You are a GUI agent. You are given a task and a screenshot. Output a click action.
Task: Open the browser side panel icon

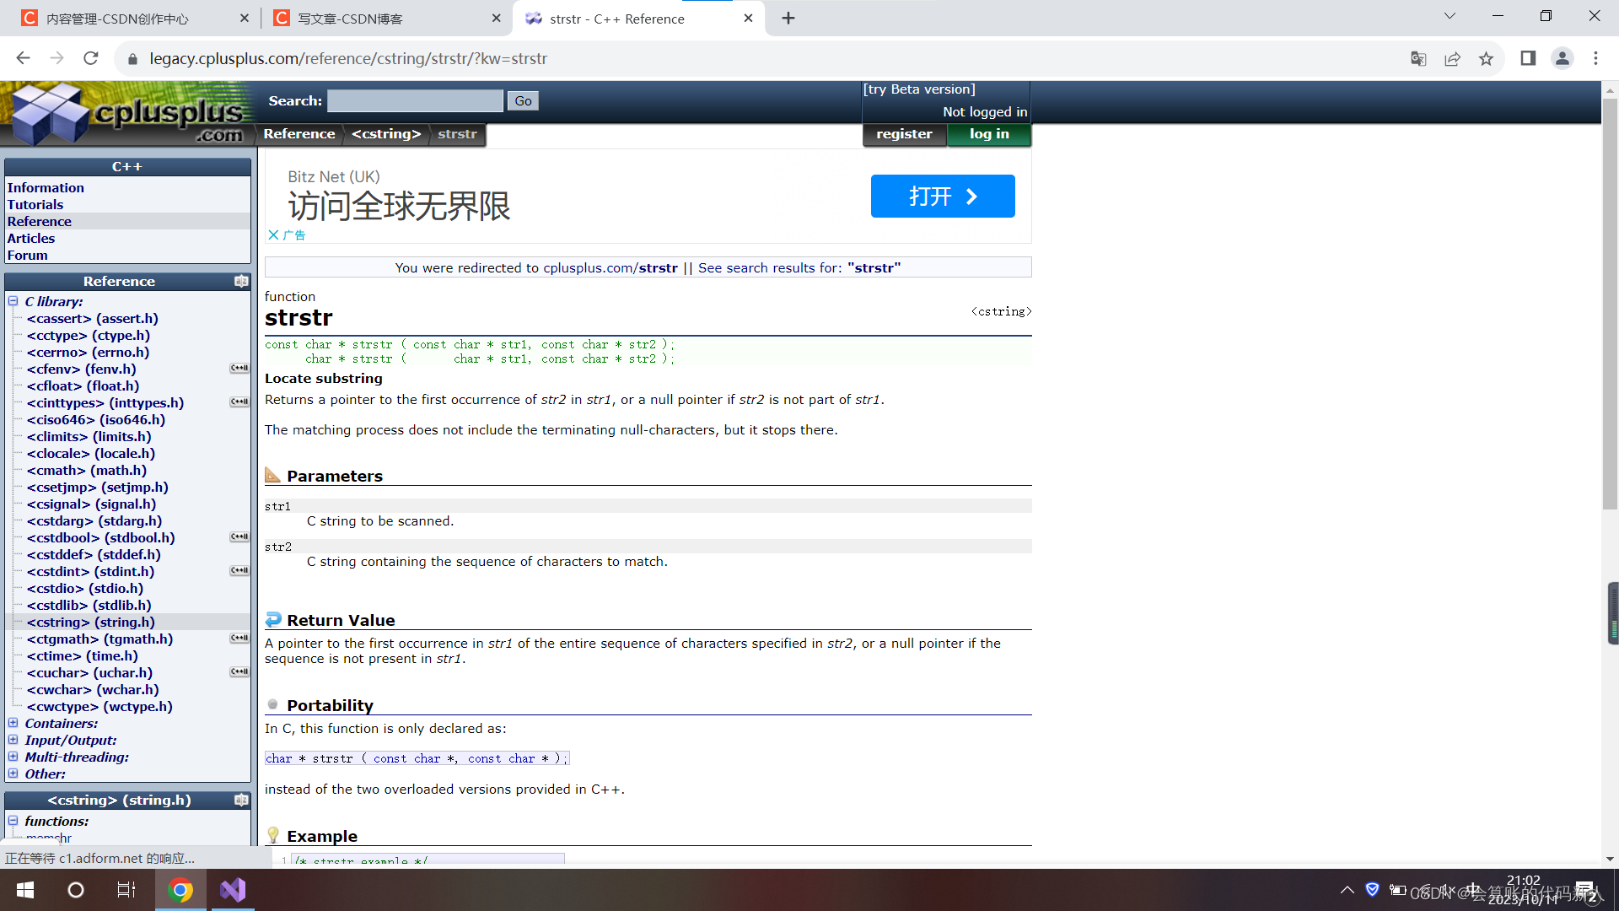click(1528, 58)
